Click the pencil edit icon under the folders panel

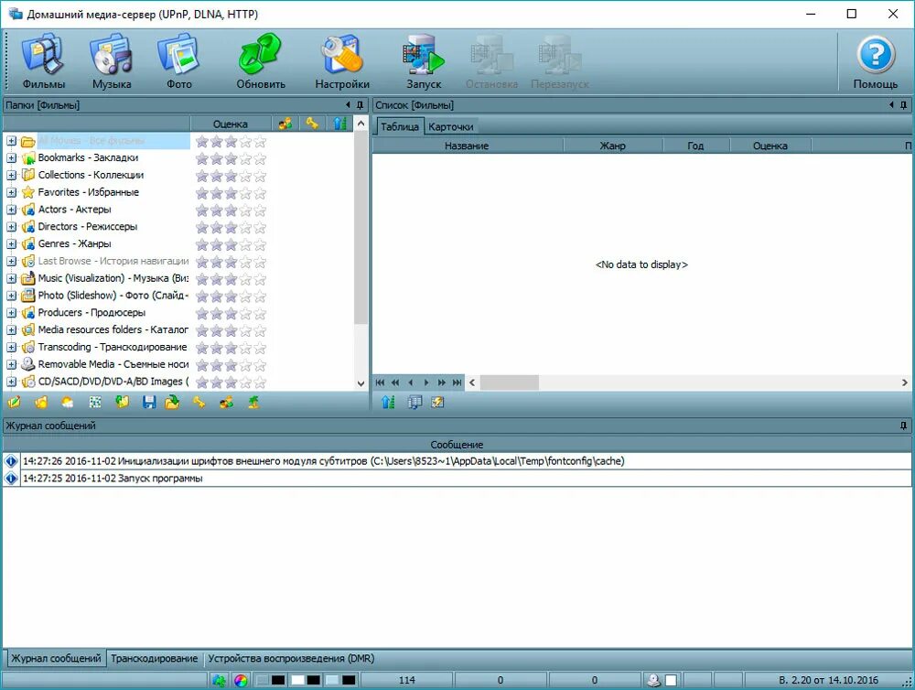click(14, 402)
